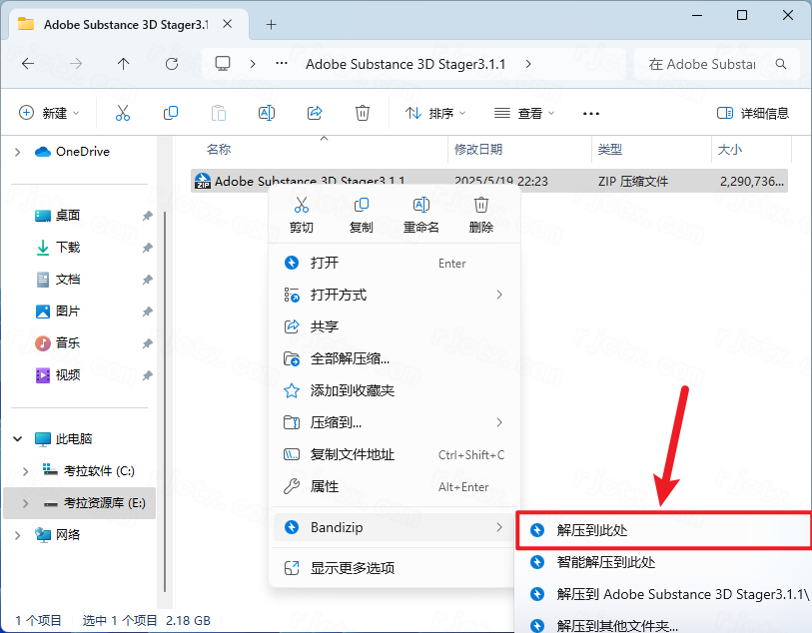The height and width of the screenshot is (633, 812).
Task: Click the Copy icon in the toolbar
Action: (x=171, y=112)
